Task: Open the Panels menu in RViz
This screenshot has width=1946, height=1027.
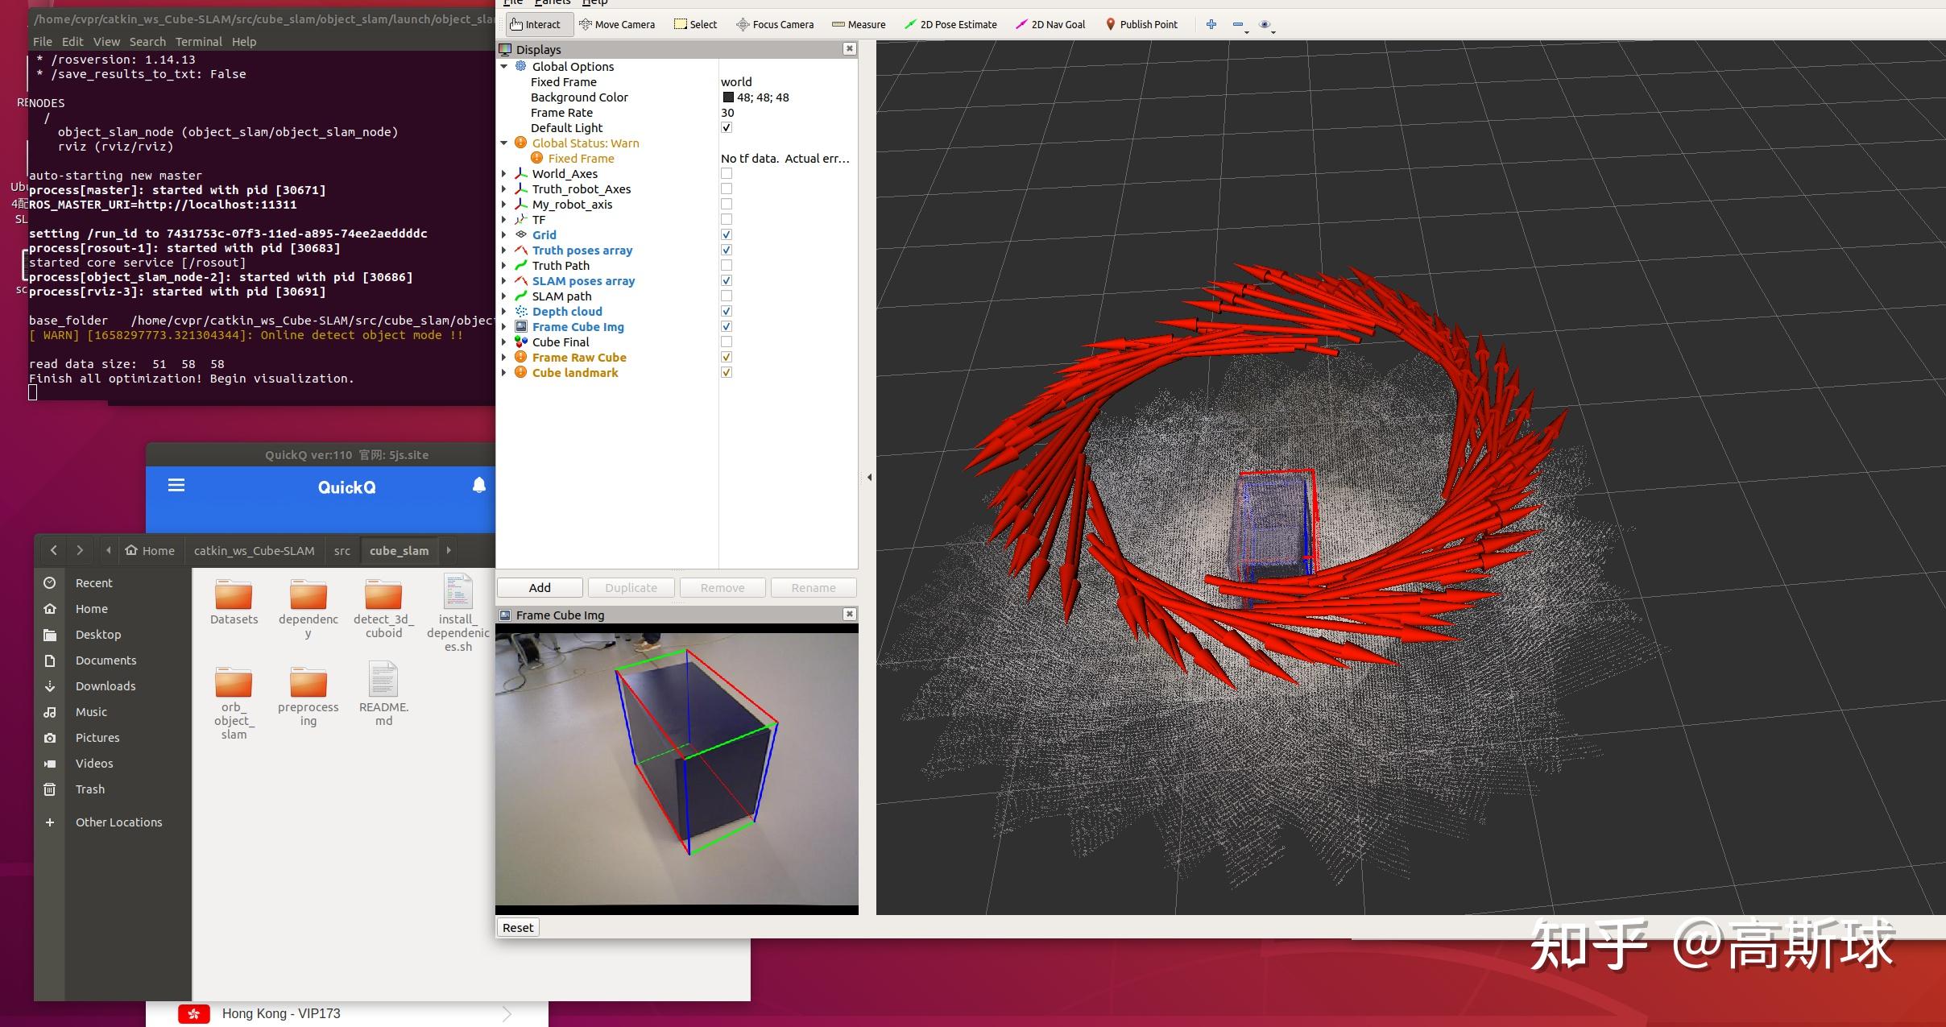Action: 553,3
